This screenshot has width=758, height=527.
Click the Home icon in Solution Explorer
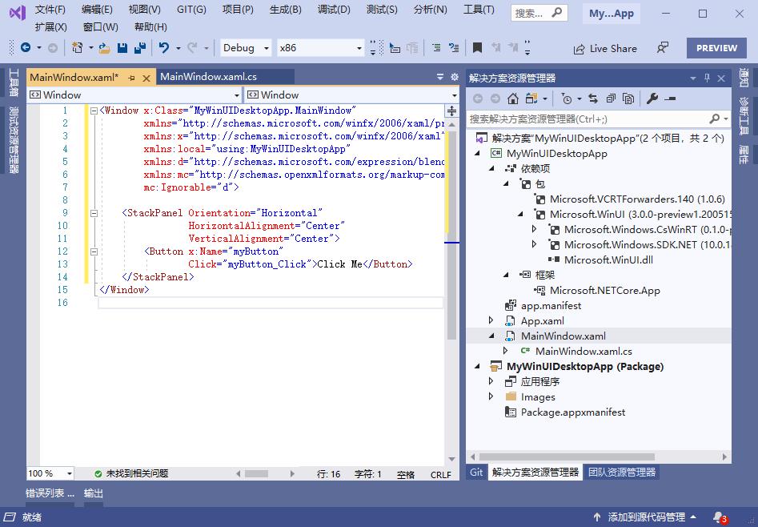(x=512, y=99)
